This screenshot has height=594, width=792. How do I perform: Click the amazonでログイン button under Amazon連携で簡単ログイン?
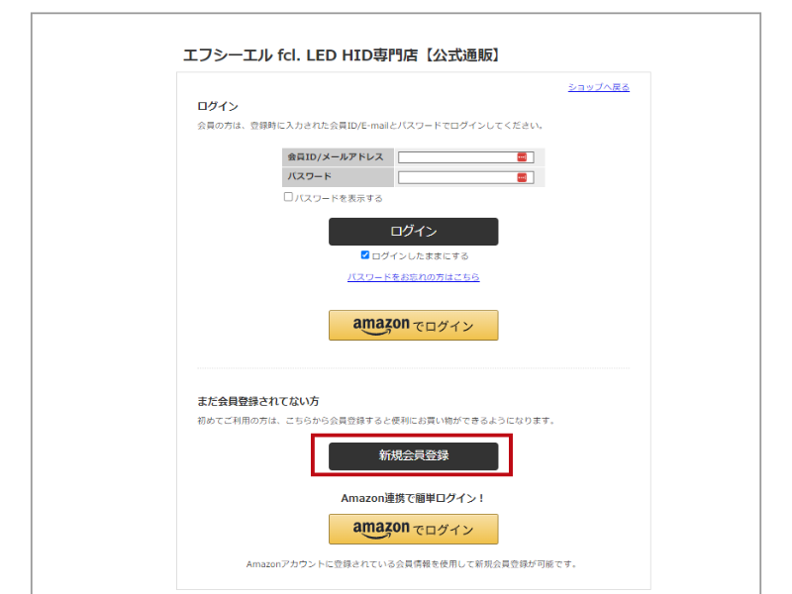(x=413, y=529)
